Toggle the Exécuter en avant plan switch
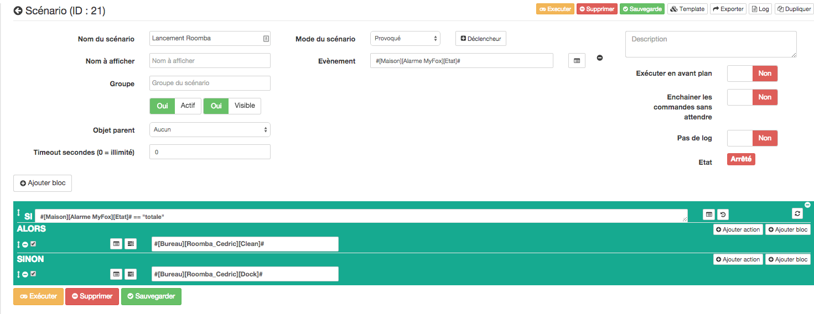Viewport: 814px width, 314px height. click(x=752, y=74)
